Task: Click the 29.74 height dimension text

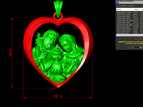Action: click(10, 53)
